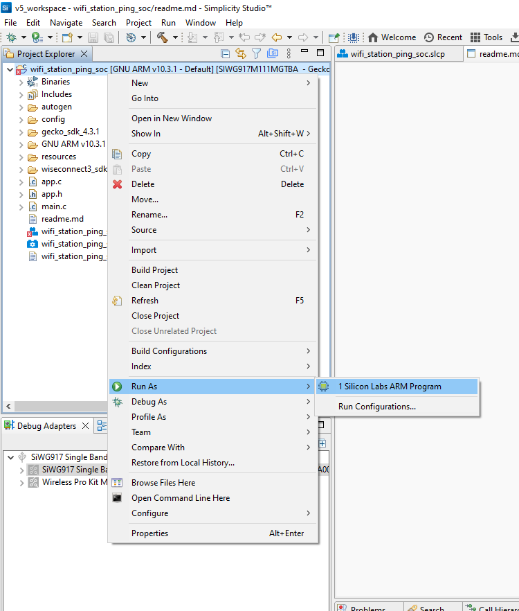
Task: Open the Welcome home perspective
Action: point(391,37)
